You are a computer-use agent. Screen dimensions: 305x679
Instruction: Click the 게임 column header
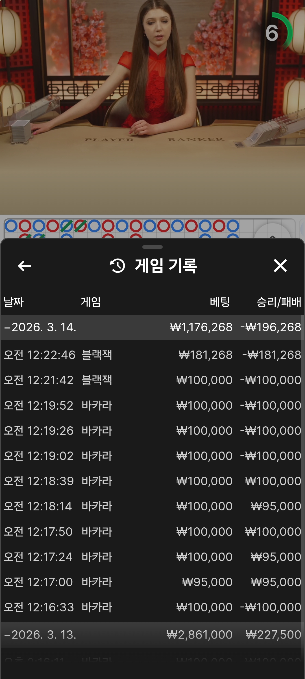tap(91, 302)
